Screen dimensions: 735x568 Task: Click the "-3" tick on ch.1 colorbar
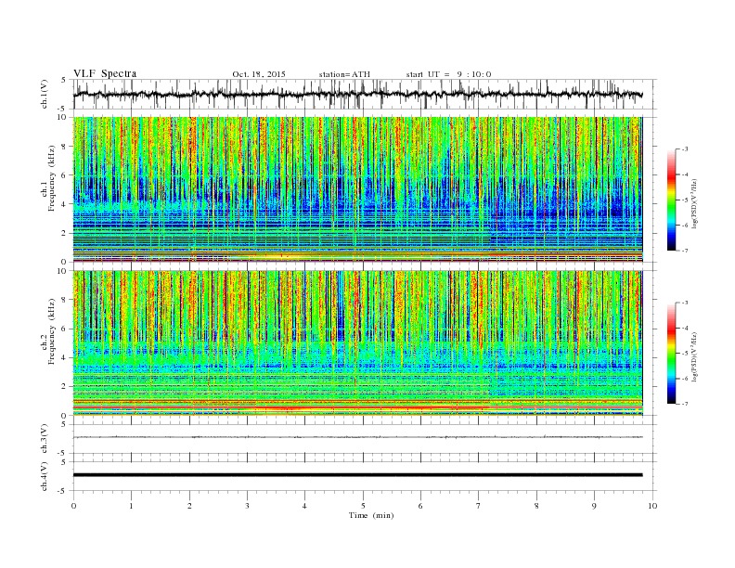point(685,149)
